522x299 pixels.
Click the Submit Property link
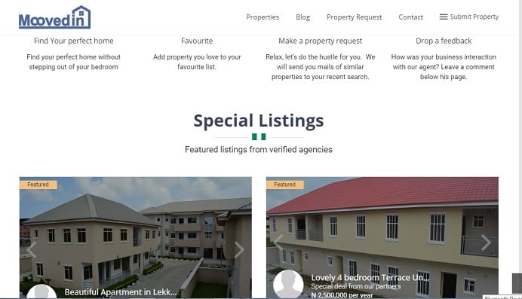pyautogui.click(x=474, y=17)
